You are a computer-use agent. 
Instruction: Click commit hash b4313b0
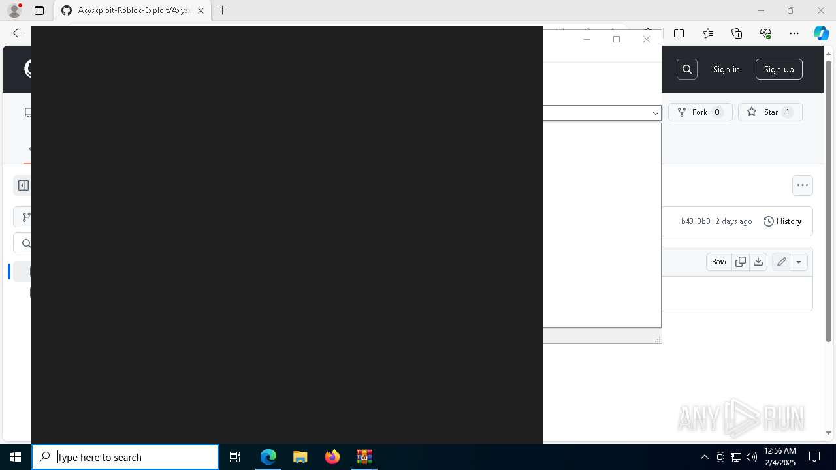pyautogui.click(x=695, y=221)
